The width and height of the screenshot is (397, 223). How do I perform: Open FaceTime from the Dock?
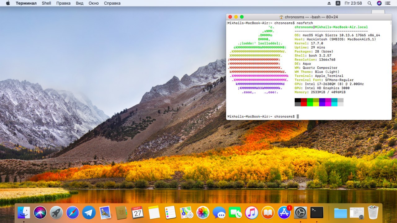pyautogui.click(x=235, y=212)
